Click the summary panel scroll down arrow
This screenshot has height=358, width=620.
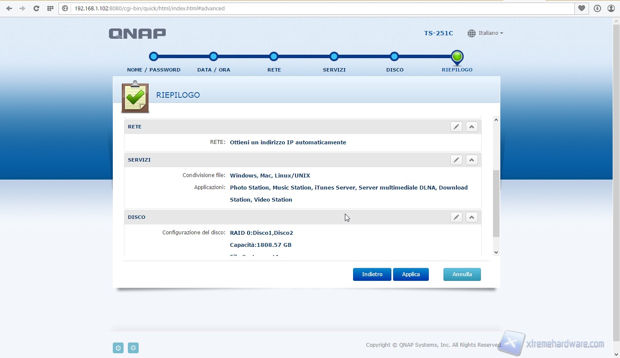pyautogui.click(x=496, y=252)
